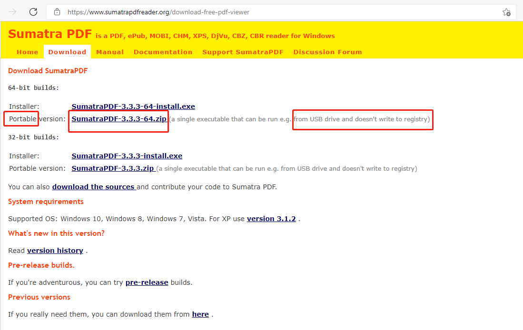This screenshot has width=523, height=330.
Task: Click the padlock site security icon
Action: [x=57, y=12]
